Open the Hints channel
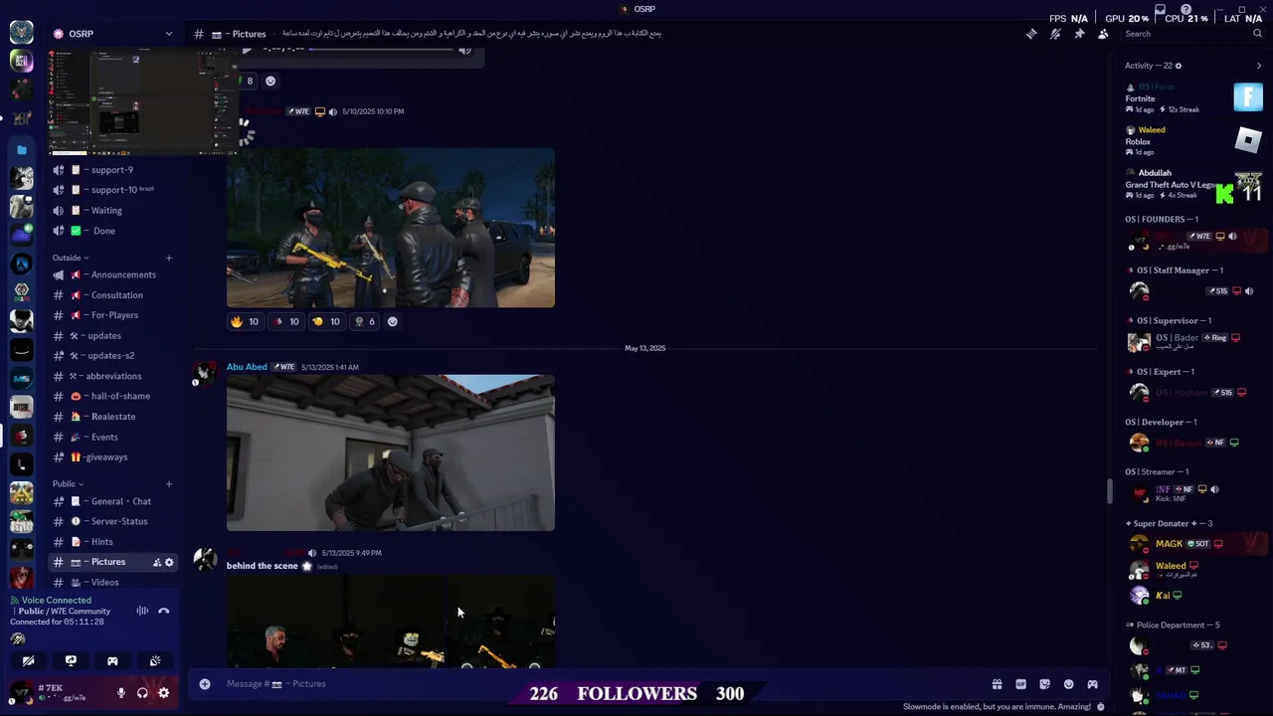 (x=113, y=542)
